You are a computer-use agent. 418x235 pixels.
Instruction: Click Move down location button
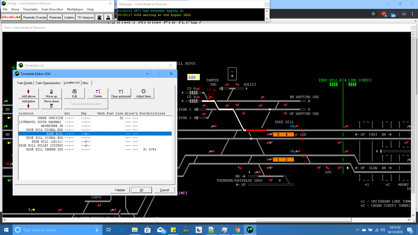(51, 104)
